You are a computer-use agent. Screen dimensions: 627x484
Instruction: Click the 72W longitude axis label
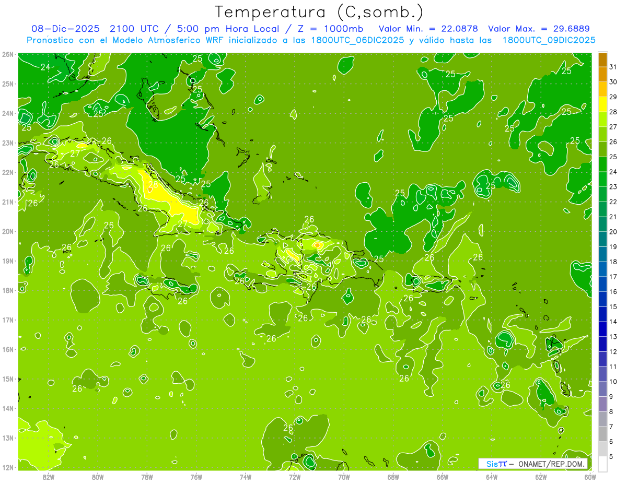point(295,477)
